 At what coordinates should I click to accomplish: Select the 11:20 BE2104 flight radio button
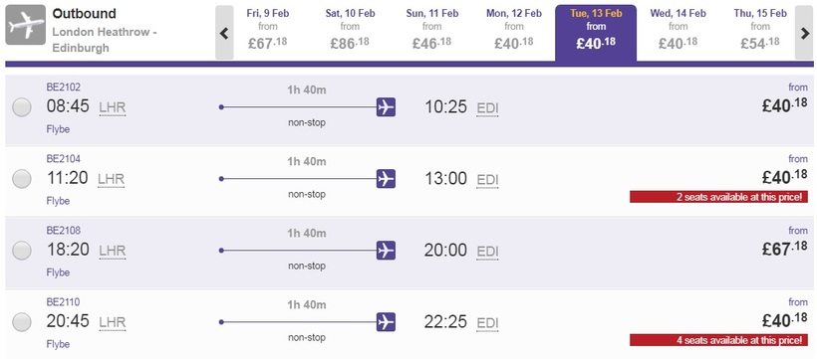22,179
